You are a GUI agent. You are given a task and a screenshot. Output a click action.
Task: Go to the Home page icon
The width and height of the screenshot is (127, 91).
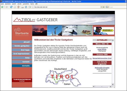pos(18,7)
